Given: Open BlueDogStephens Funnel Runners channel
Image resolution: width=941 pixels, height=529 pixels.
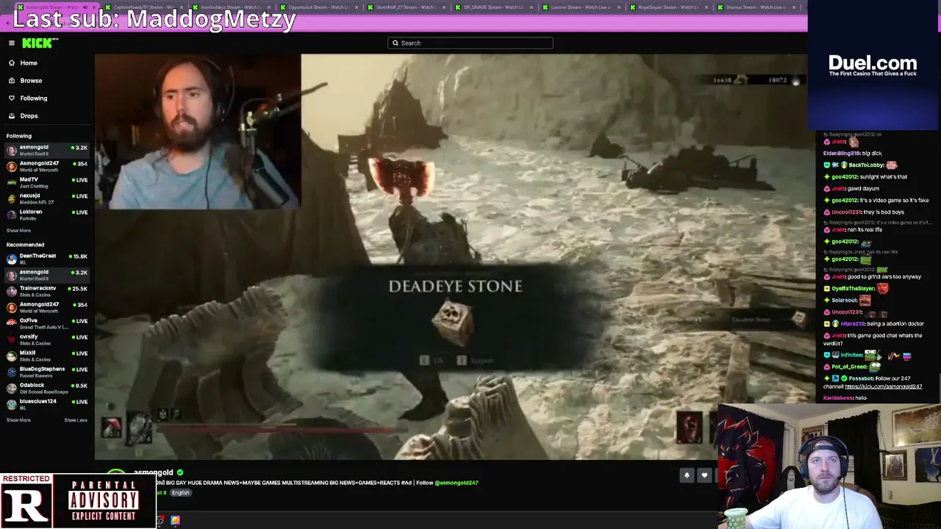Looking at the screenshot, I should click(x=47, y=373).
